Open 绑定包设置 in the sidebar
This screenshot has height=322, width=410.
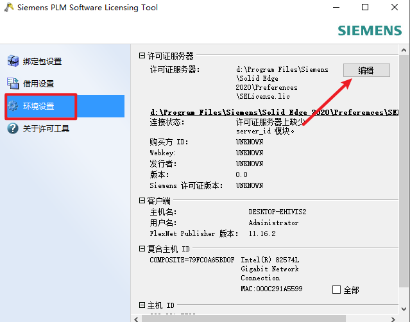[42, 62]
